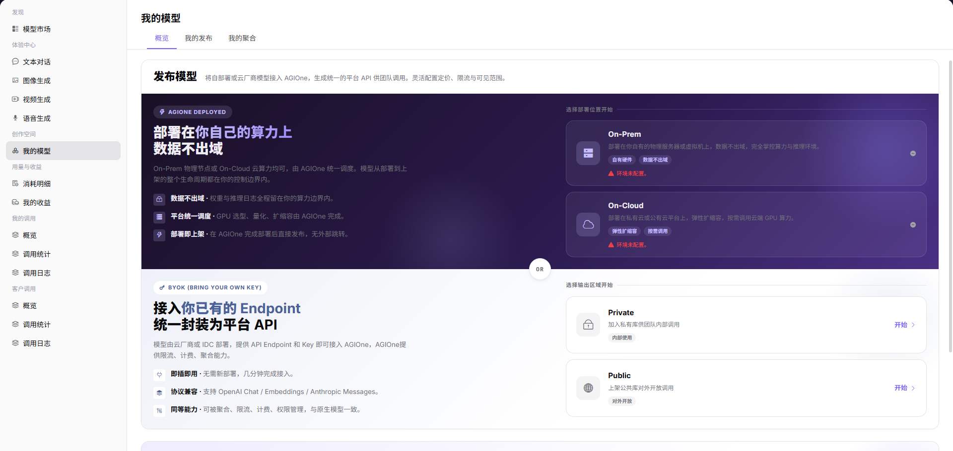The width and height of the screenshot is (953, 451).
Task: Switch to the 概览 tab
Action: [162, 38]
